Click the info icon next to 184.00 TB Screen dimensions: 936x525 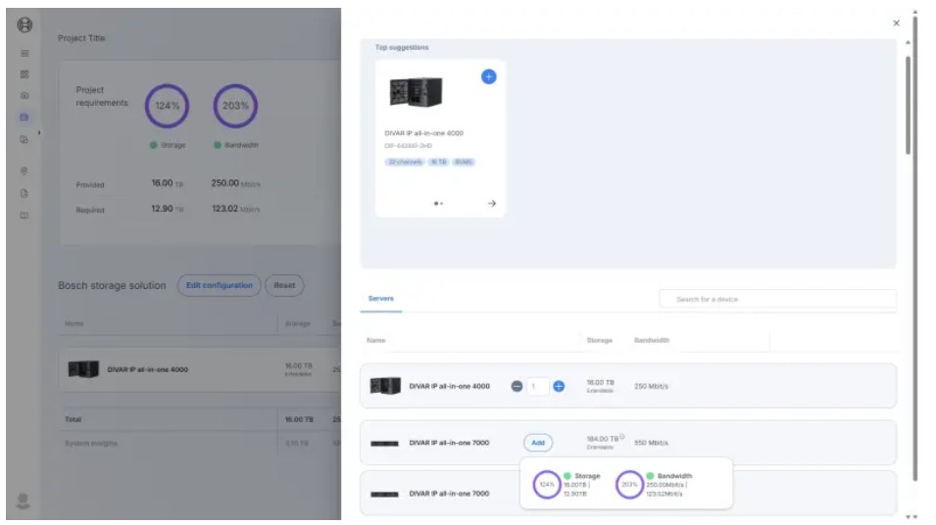pos(622,437)
